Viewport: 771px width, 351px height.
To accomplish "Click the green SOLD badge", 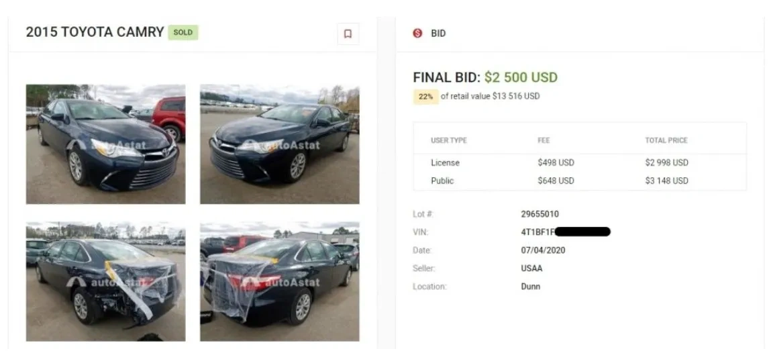I will pyautogui.click(x=183, y=32).
